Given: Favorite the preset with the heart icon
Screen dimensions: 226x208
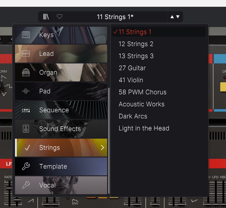Looking at the screenshot, I should [x=59, y=17].
